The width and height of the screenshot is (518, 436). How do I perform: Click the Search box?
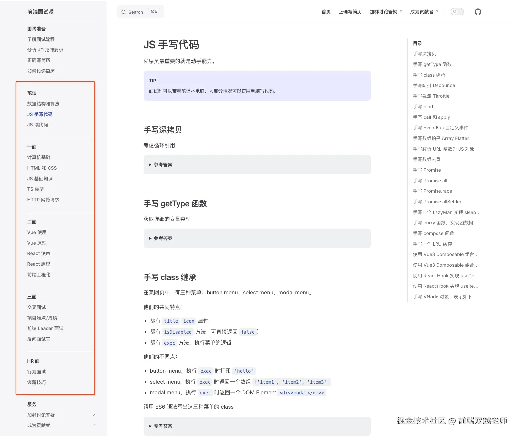coord(140,12)
